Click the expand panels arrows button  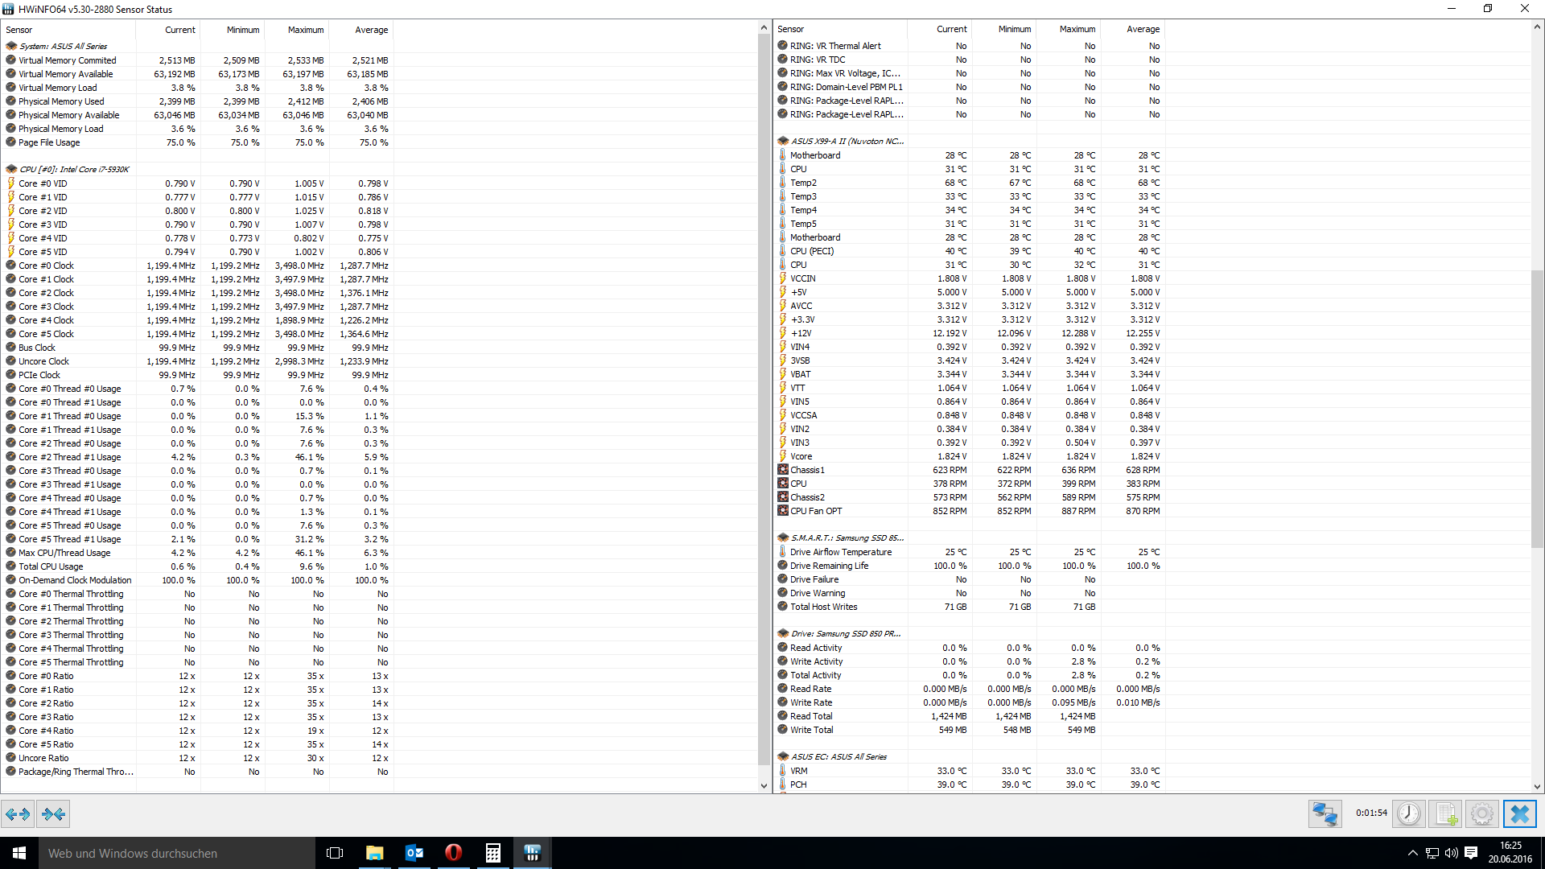(18, 814)
